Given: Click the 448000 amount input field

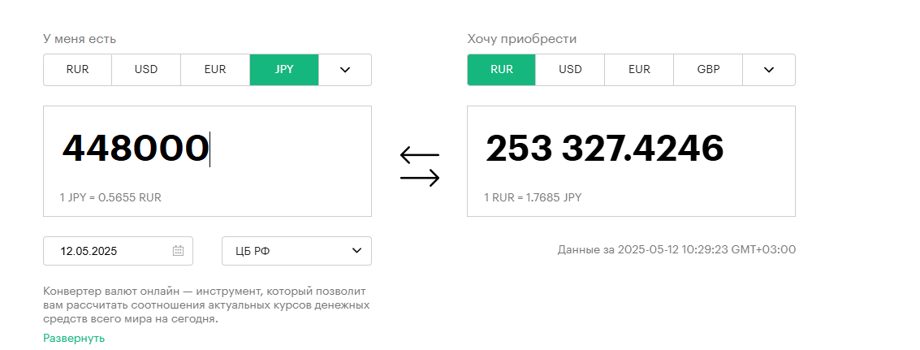Looking at the screenshot, I should point(207,161).
